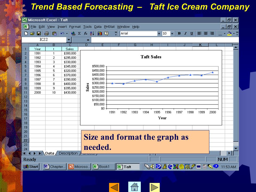
Task: Click the Office Assistant help icon
Action: (x=106, y=34)
